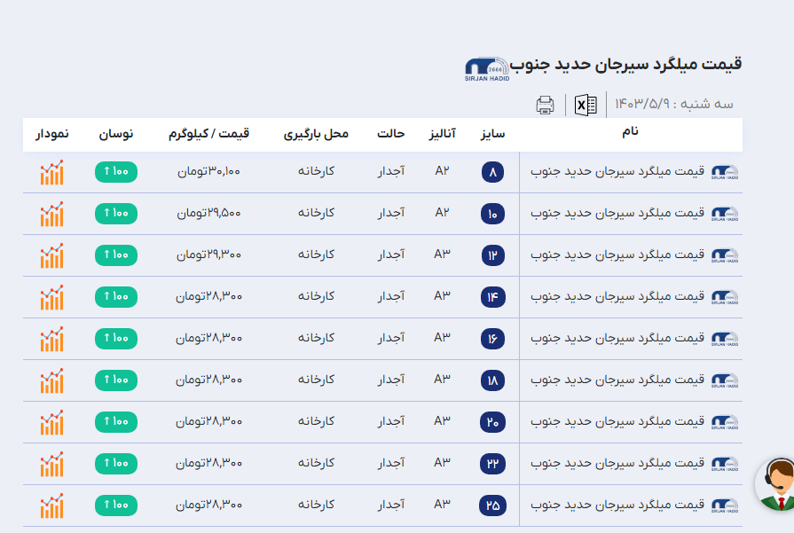Select the size 14 number badge
The height and width of the screenshot is (533, 794).
click(492, 297)
